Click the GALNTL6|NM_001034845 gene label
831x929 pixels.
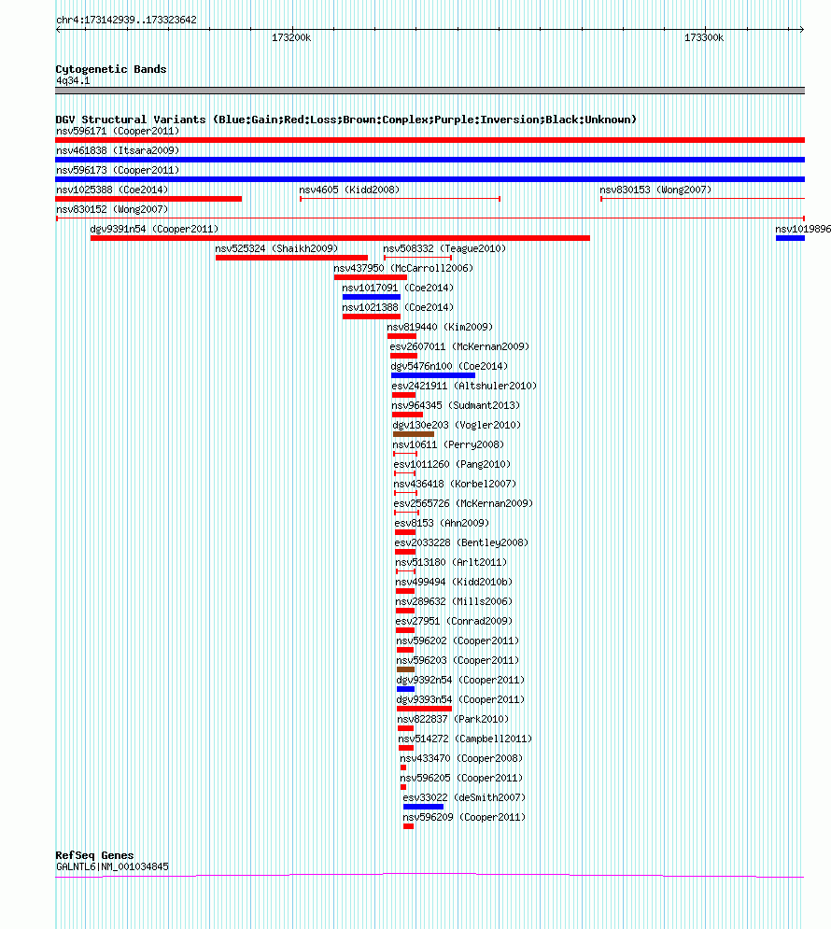pos(112,866)
